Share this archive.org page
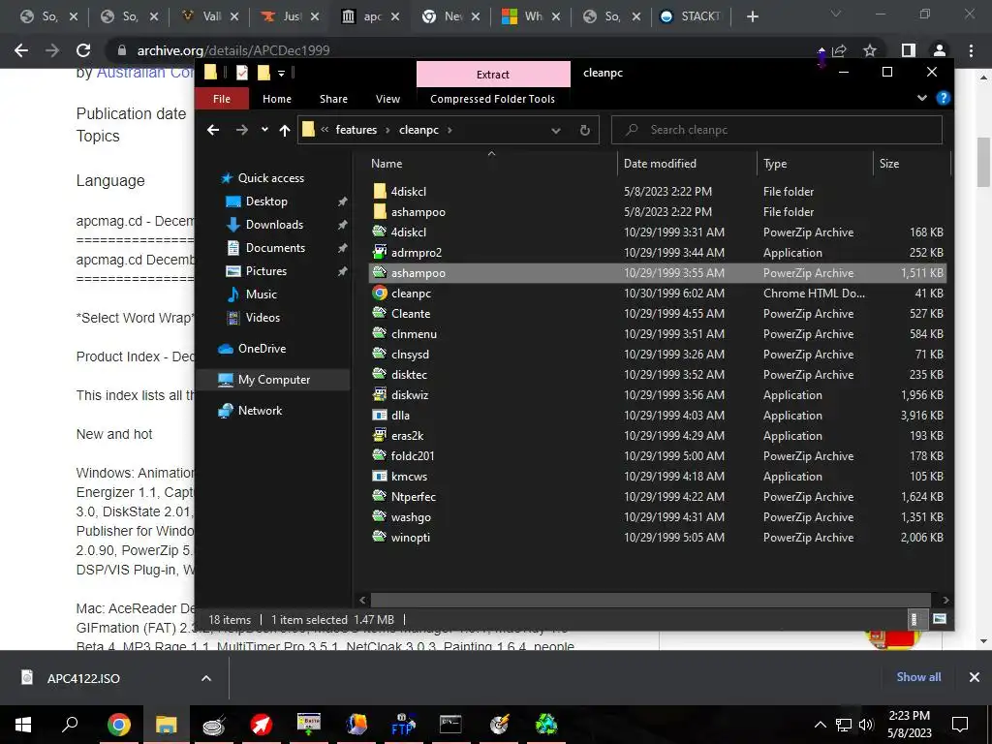 click(x=839, y=50)
